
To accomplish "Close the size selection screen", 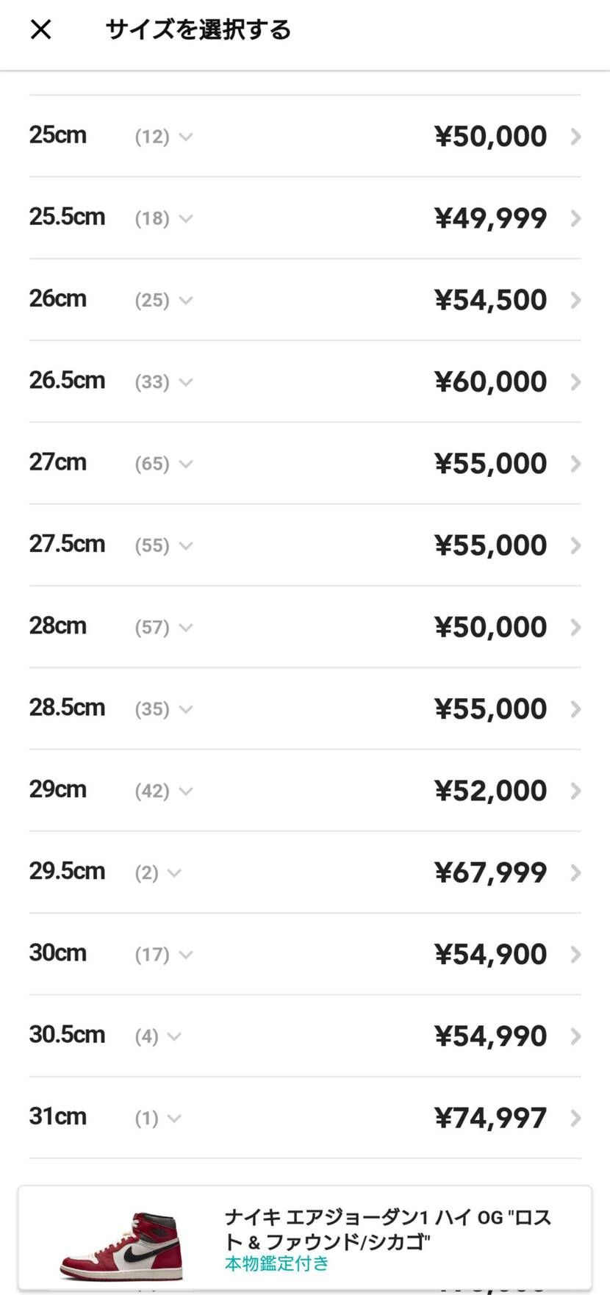I will tap(41, 29).
